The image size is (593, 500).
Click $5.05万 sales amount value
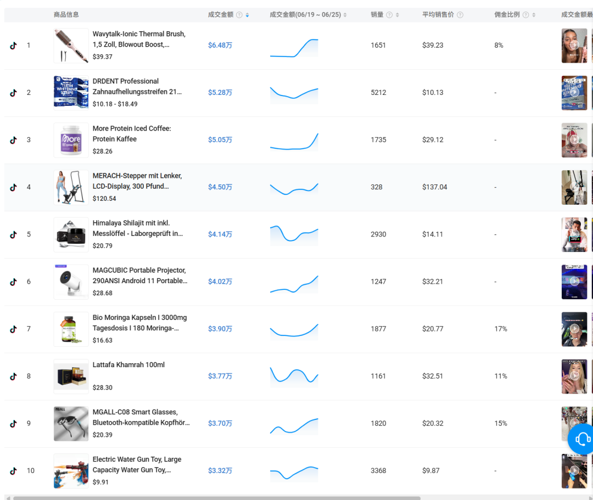pyautogui.click(x=220, y=140)
